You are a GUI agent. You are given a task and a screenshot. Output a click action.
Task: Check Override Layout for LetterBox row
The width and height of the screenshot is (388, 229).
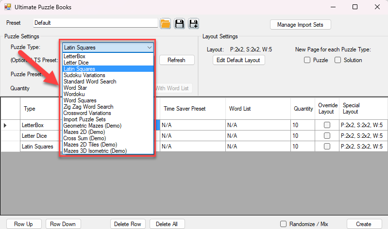(327, 125)
